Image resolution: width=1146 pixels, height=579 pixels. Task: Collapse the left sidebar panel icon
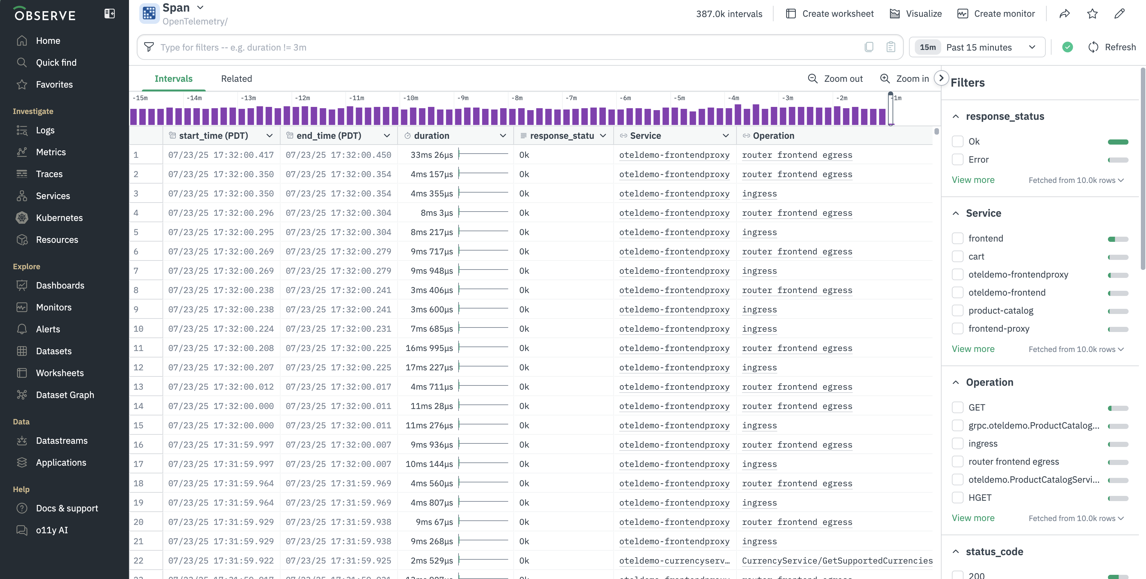(109, 14)
